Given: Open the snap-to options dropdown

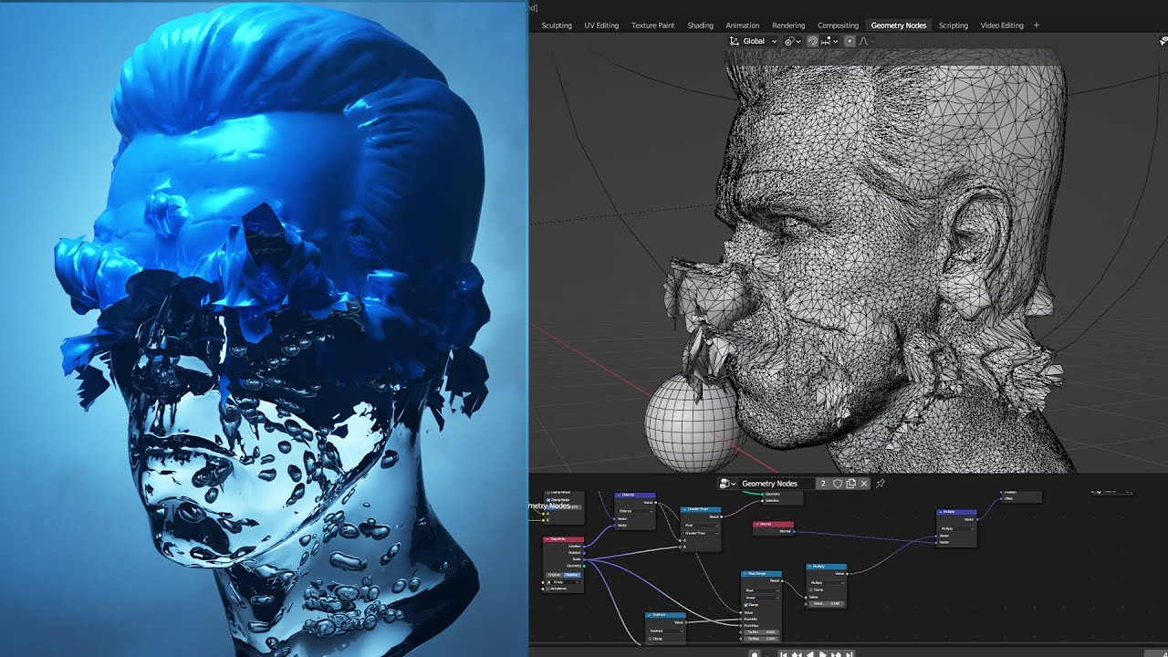Looking at the screenshot, I should click(828, 41).
